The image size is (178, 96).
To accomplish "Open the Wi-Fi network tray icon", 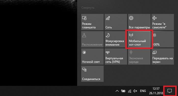I will pyautogui.click(x=130, y=91).
